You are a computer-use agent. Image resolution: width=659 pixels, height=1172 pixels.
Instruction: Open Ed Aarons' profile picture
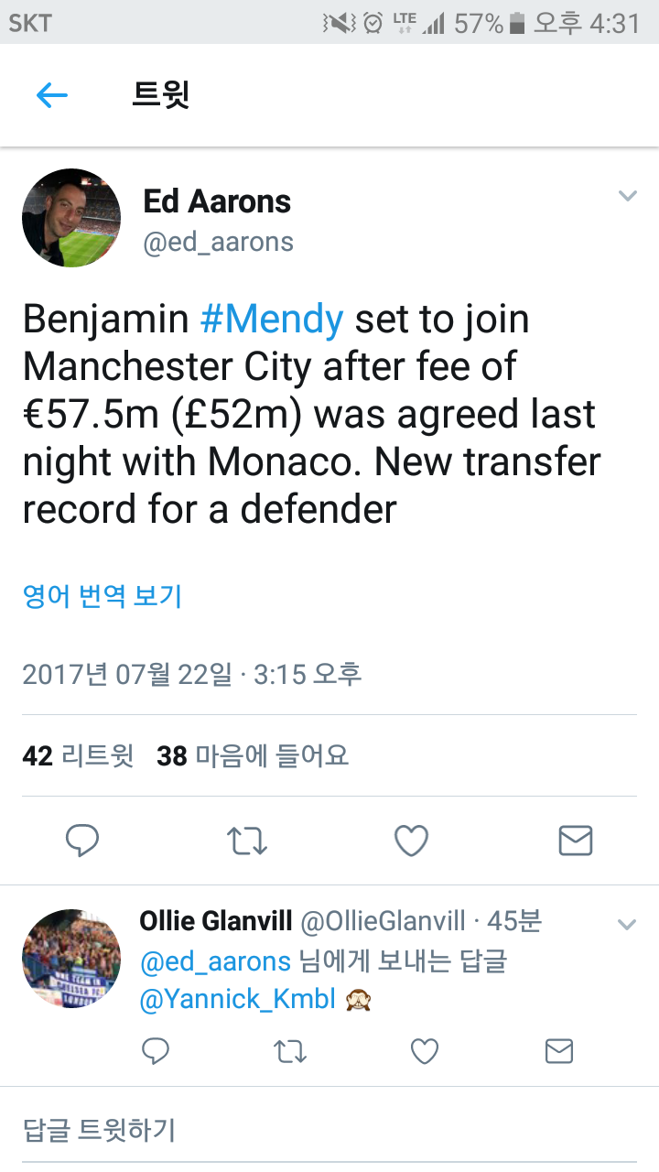pos(71,218)
